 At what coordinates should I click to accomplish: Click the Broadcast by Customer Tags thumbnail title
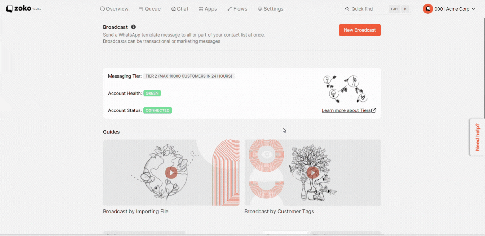279,212
